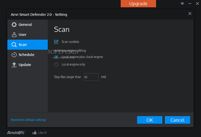
Task: Click Restore to default settings link
Action: click(x=29, y=120)
